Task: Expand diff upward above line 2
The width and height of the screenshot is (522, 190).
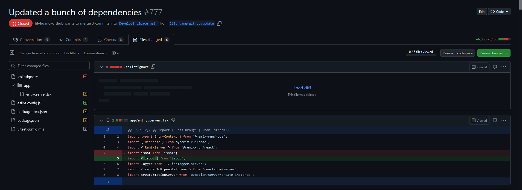Action: pos(108,130)
